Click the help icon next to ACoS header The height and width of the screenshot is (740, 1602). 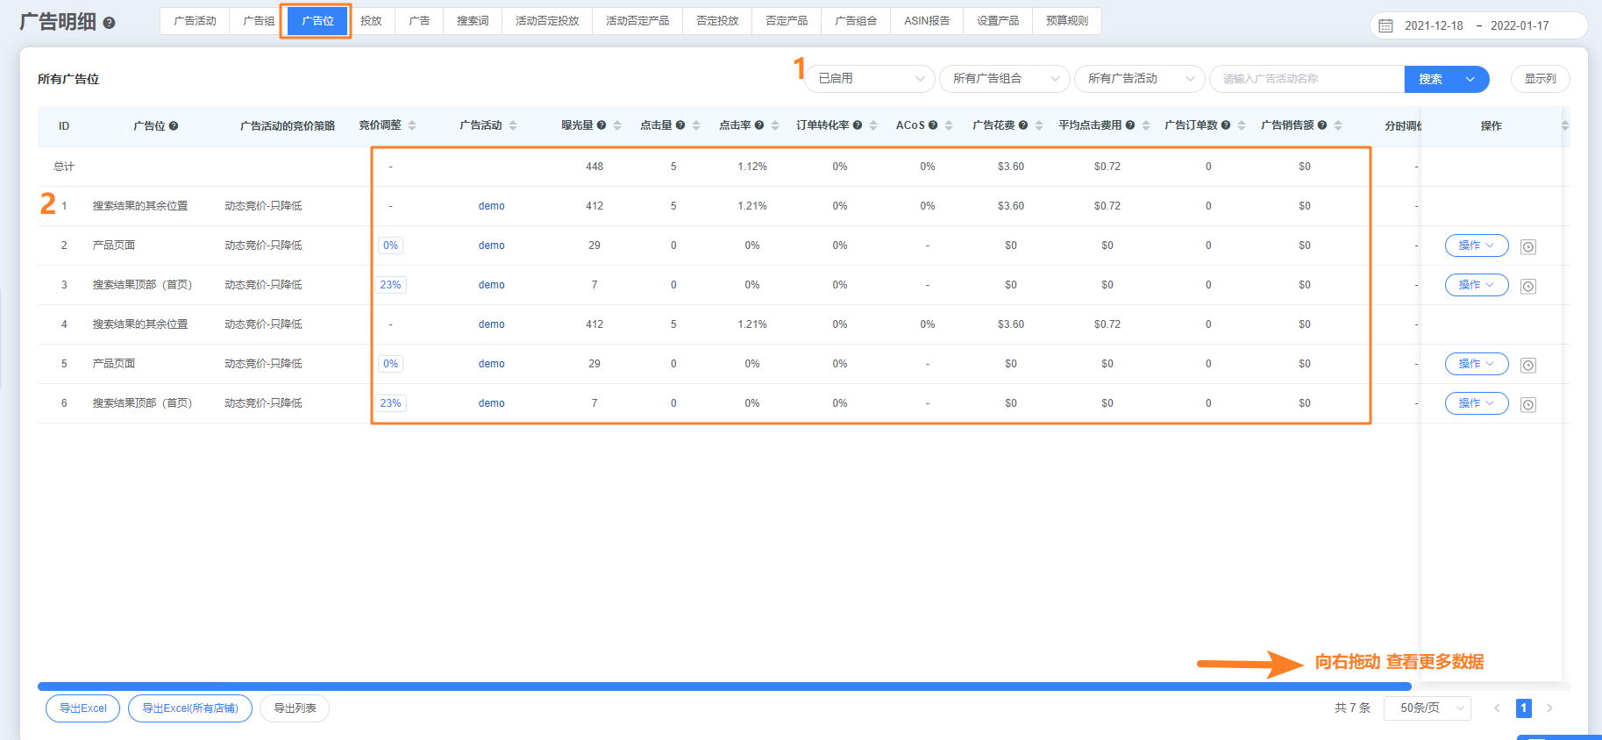[x=933, y=125]
